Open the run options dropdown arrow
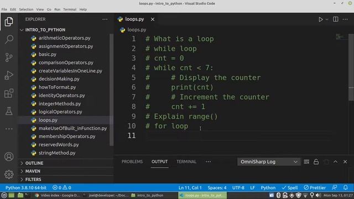 (x=327, y=20)
